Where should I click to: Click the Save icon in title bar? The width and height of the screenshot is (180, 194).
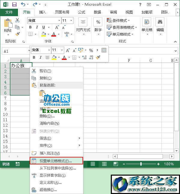14,4
